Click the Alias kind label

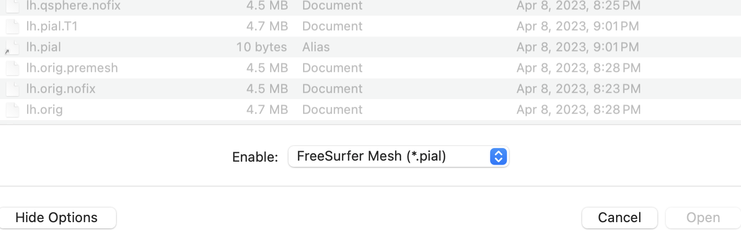(x=316, y=47)
